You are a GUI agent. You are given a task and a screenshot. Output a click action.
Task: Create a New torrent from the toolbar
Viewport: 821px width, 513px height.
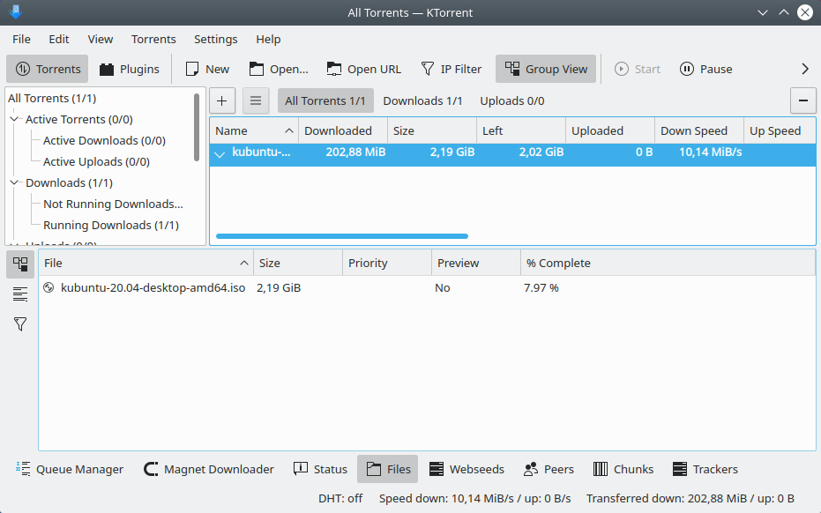(x=207, y=69)
